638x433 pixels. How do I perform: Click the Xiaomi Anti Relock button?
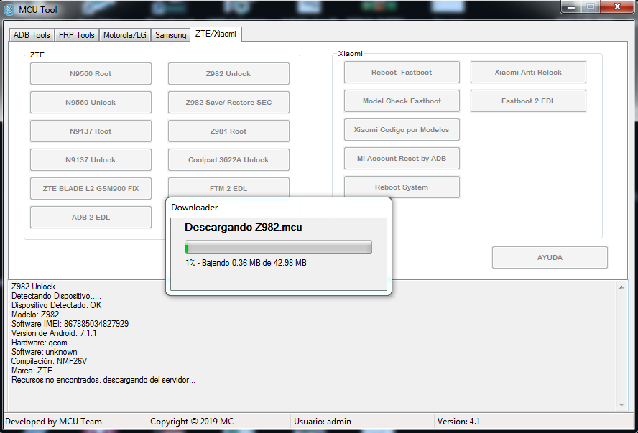[528, 73]
